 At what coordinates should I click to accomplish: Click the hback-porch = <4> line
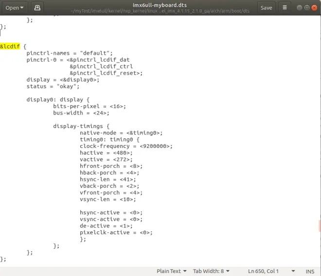coord(109,173)
